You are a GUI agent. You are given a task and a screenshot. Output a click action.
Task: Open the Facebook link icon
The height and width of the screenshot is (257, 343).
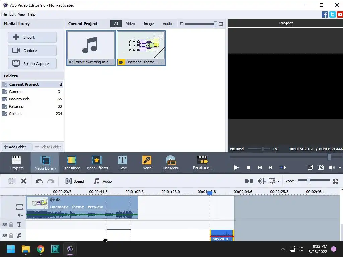(324, 15)
